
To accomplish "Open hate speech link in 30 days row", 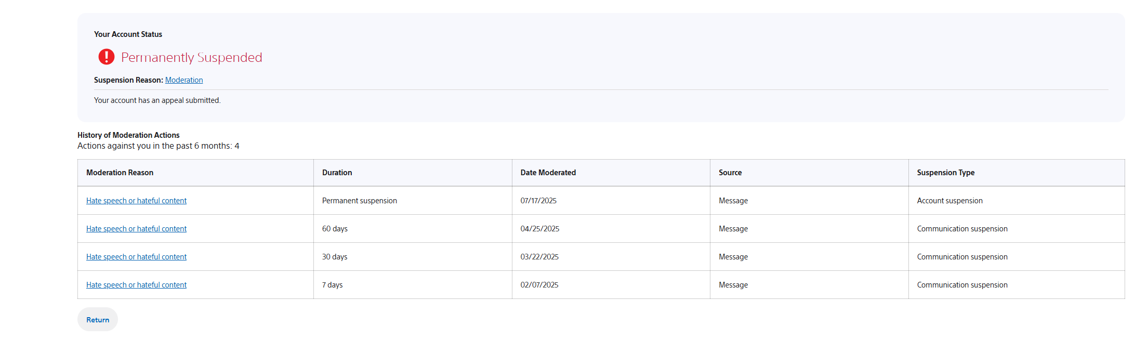I will point(136,257).
